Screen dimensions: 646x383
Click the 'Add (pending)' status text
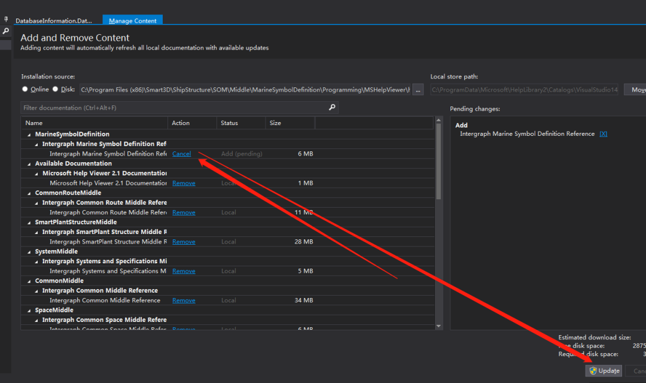(x=242, y=154)
